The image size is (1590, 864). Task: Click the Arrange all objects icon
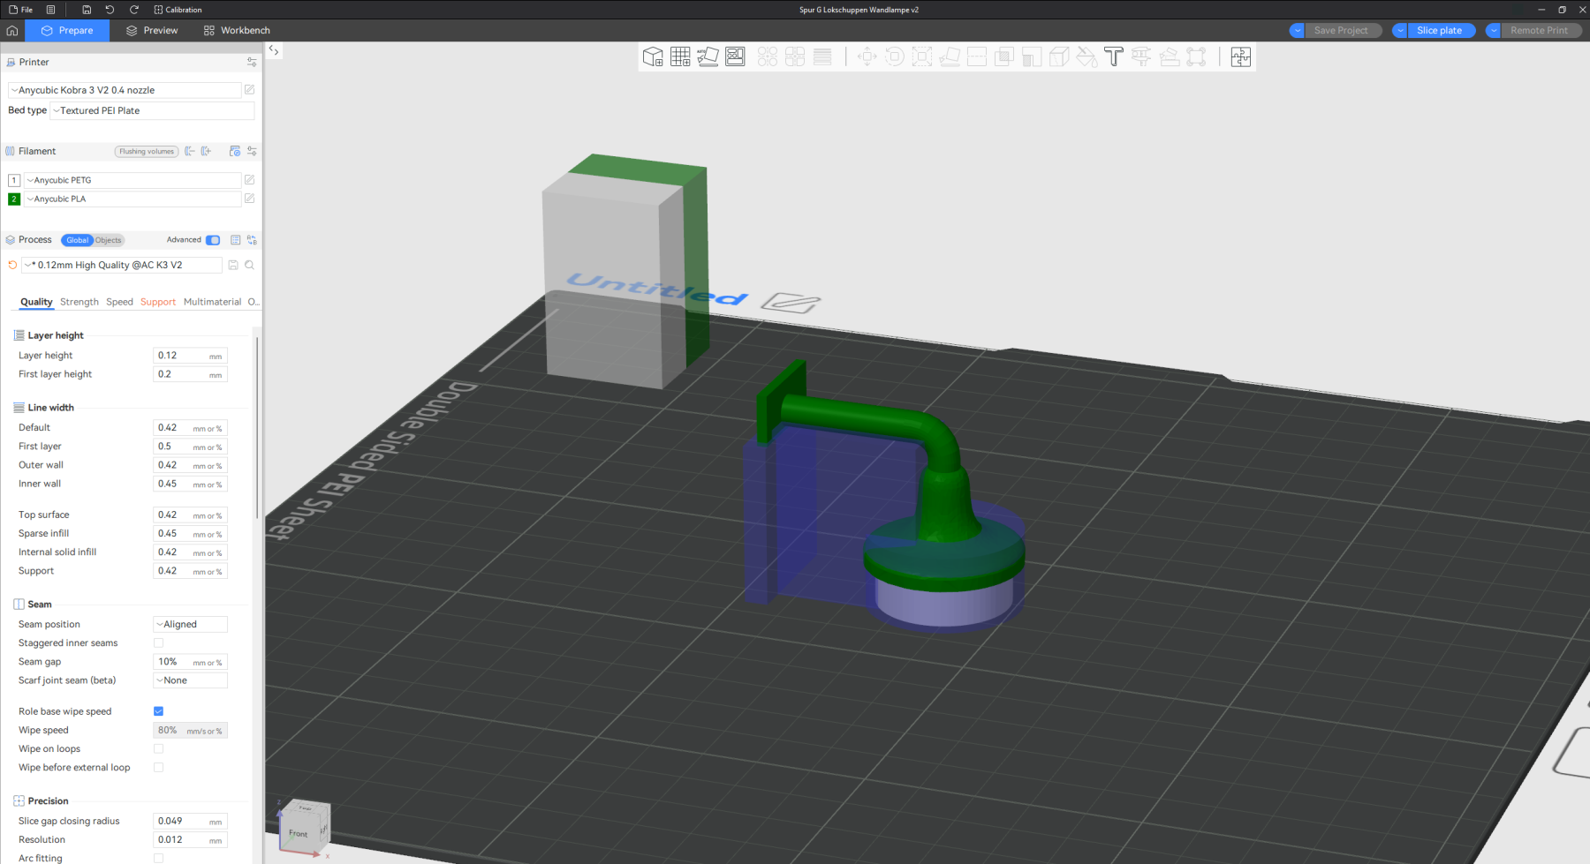(735, 57)
